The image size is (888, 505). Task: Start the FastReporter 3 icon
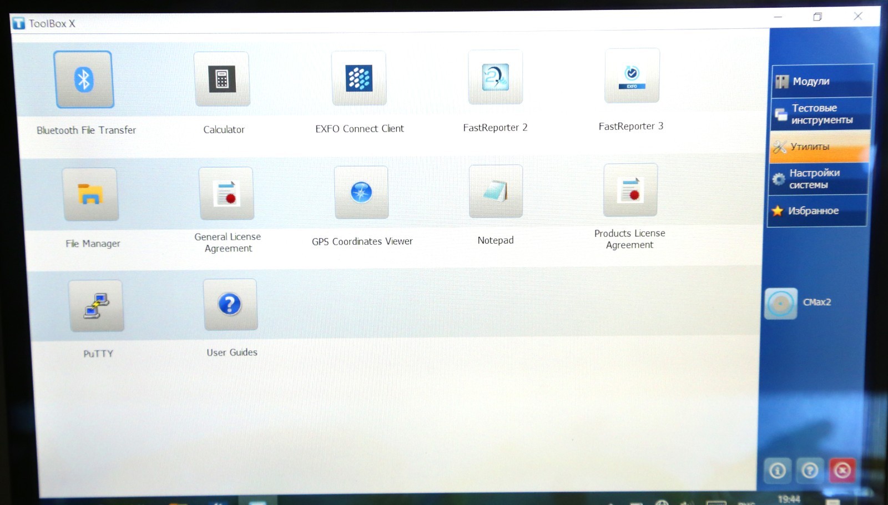click(632, 75)
